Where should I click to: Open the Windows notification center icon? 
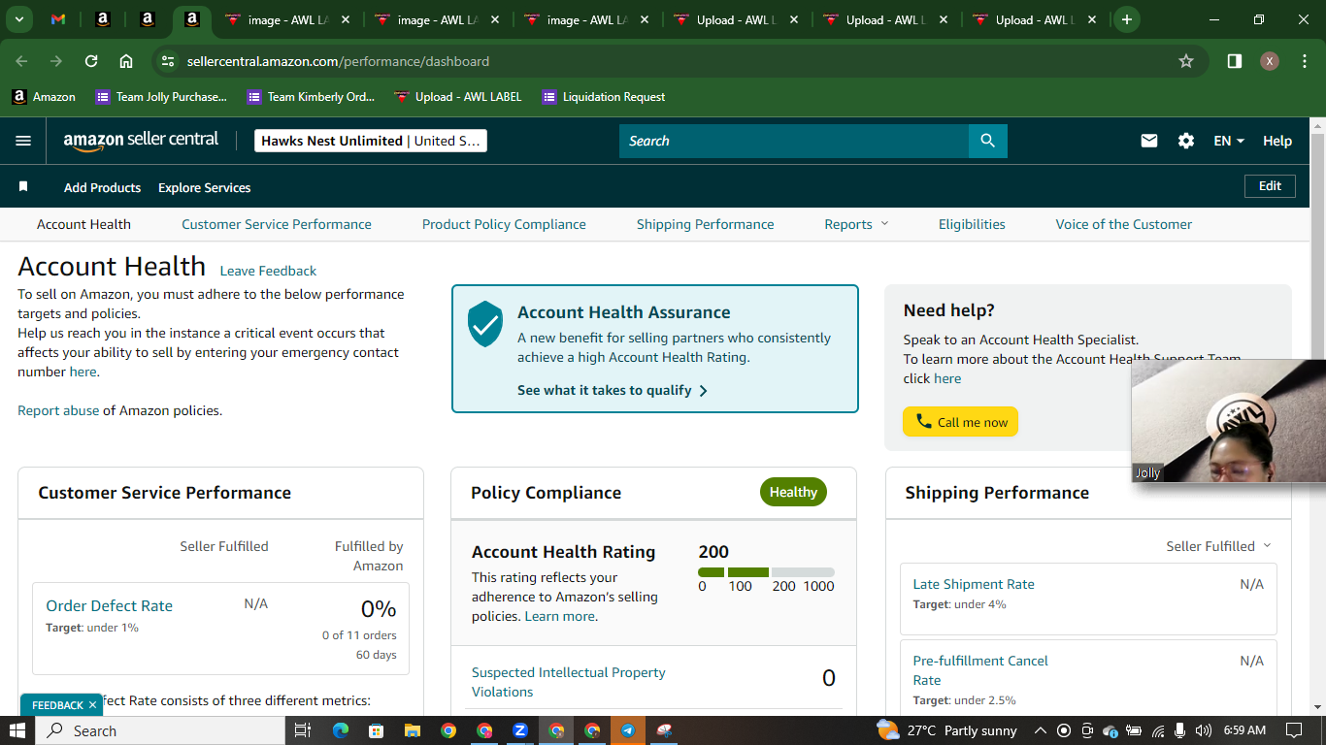[1293, 730]
